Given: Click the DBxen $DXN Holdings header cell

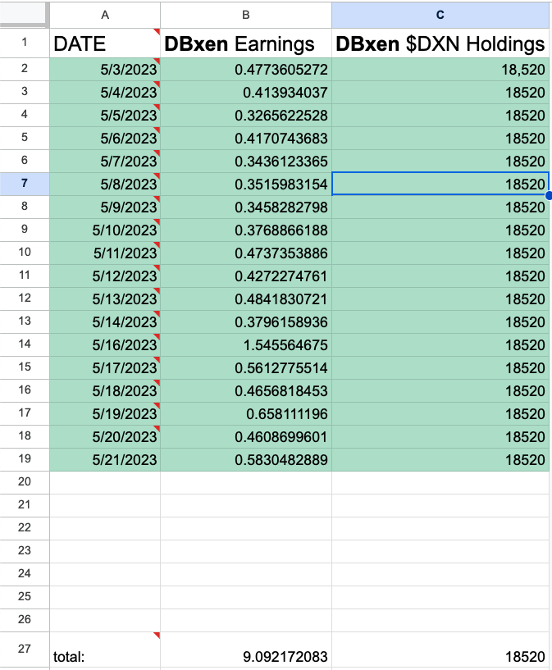Looking at the screenshot, I should click(x=440, y=43).
